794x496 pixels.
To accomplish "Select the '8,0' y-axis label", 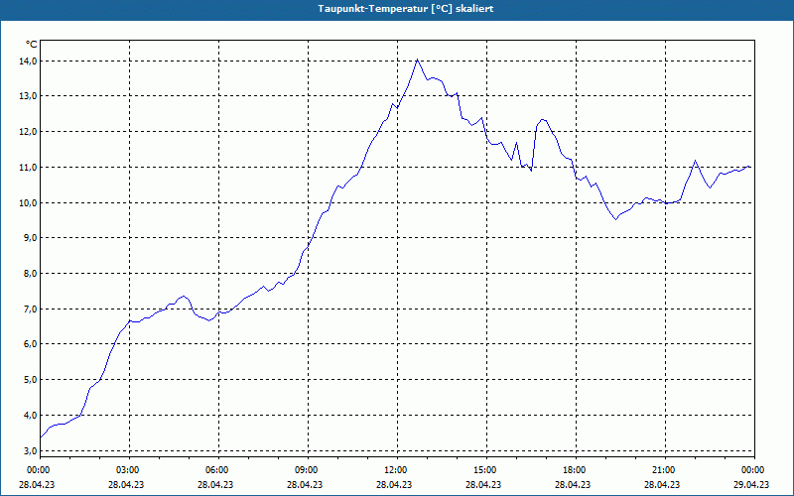I will [x=31, y=274].
